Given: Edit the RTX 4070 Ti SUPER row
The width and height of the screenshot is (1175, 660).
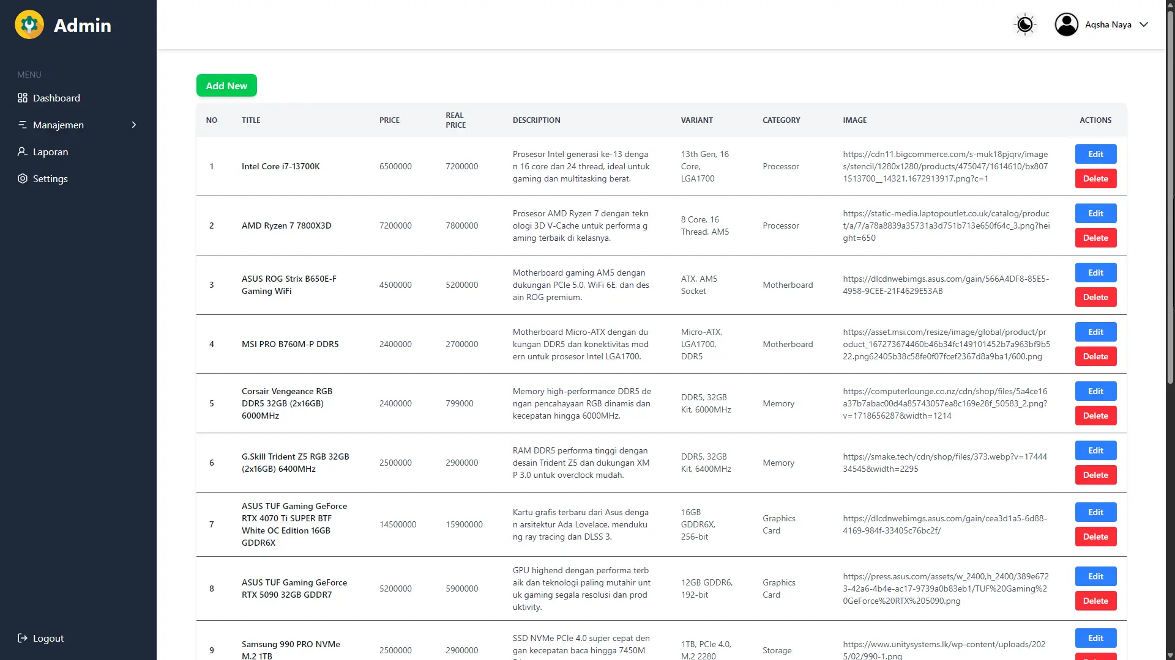Looking at the screenshot, I should pyautogui.click(x=1095, y=512).
